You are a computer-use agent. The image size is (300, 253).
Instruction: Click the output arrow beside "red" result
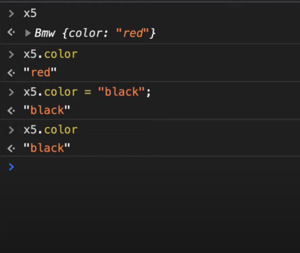point(11,73)
